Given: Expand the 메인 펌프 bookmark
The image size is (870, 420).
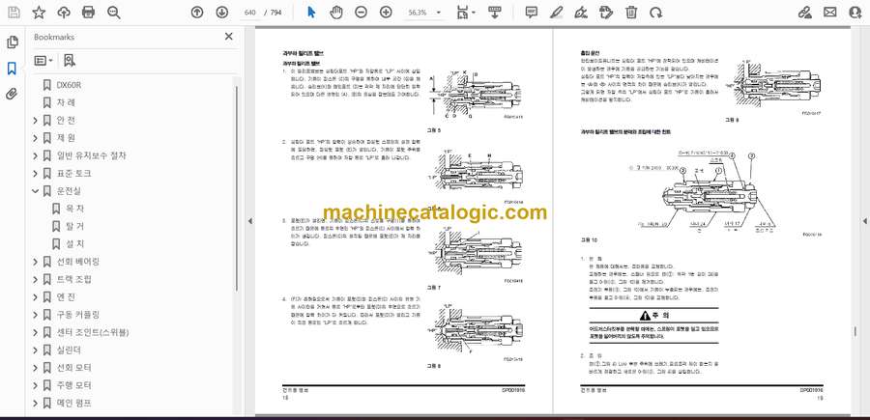Looking at the screenshot, I should pos(36,403).
